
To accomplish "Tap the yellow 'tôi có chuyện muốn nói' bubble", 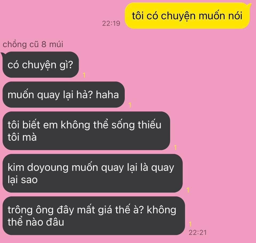I will click(187, 16).
